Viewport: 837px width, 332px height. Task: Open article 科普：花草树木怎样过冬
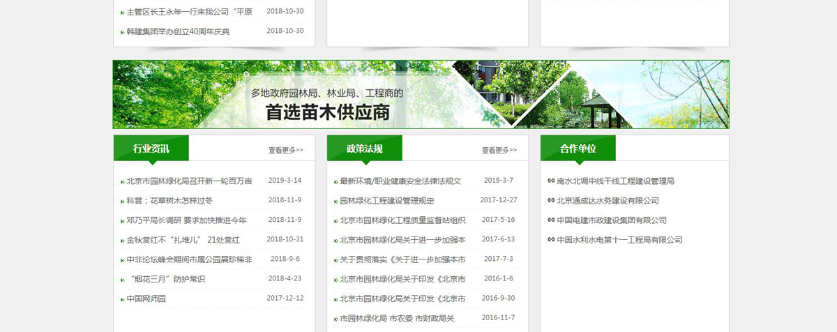(169, 201)
